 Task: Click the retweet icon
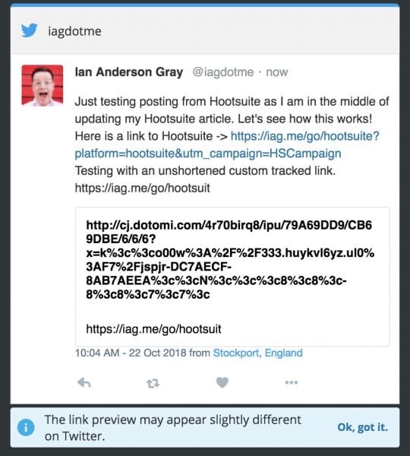click(153, 383)
